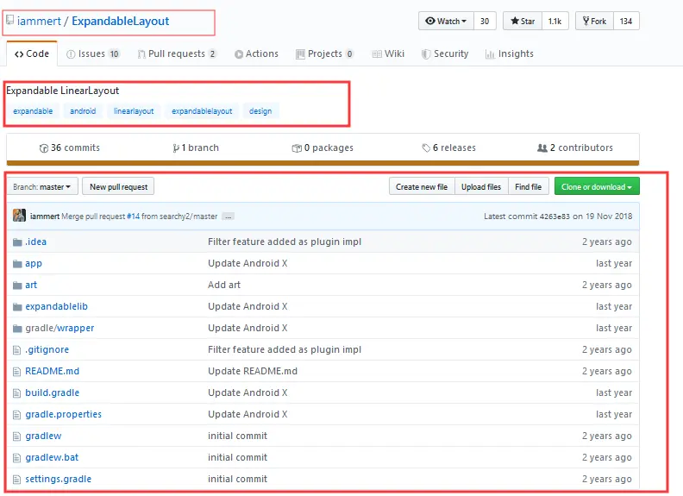Viewport: 683px width, 496px height.
Task: Click the folder icon next to app
Action: [17, 264]
